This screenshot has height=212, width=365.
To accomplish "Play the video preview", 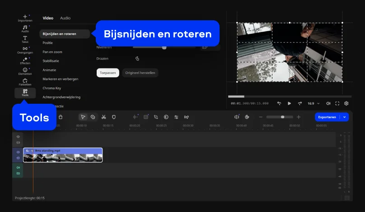I will point(289,103).
